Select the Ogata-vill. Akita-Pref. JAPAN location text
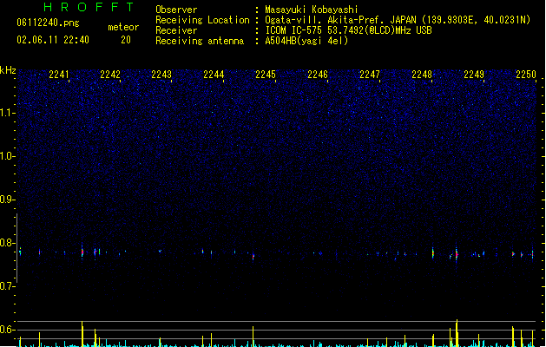This screenshot has height=347, width=546. point(398,20)
